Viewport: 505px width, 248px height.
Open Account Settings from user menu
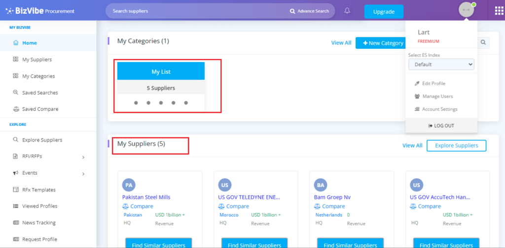439,109
